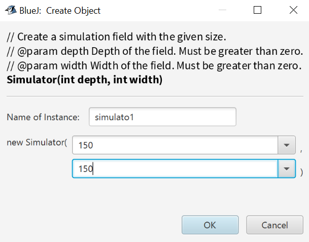309x242 pixels.
Task: Maximize the Create Object dialog window
Action: click(x=257, y=10)
